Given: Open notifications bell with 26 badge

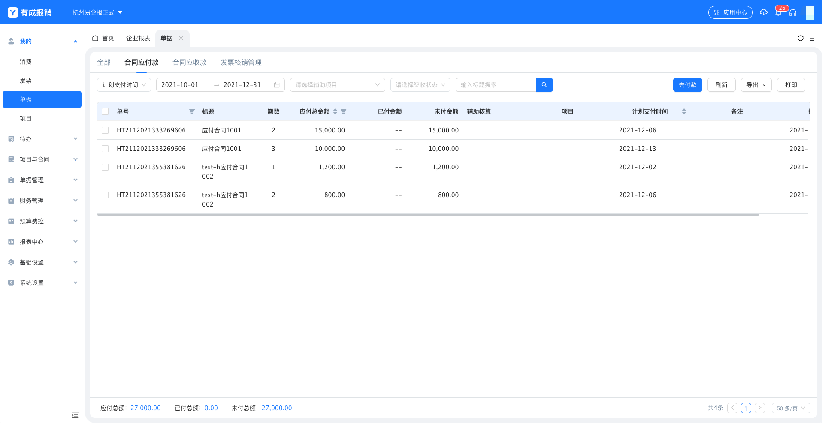Looking at the screenshot, I should coord(778,12).
